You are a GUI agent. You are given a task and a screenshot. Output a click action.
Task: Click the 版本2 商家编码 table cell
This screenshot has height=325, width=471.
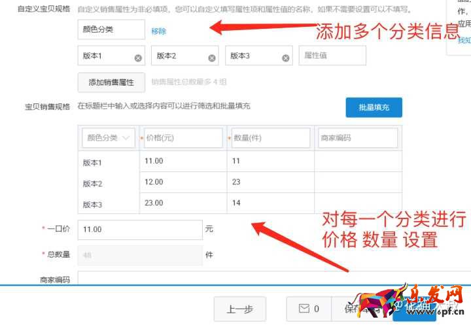[x=358, y=182]
